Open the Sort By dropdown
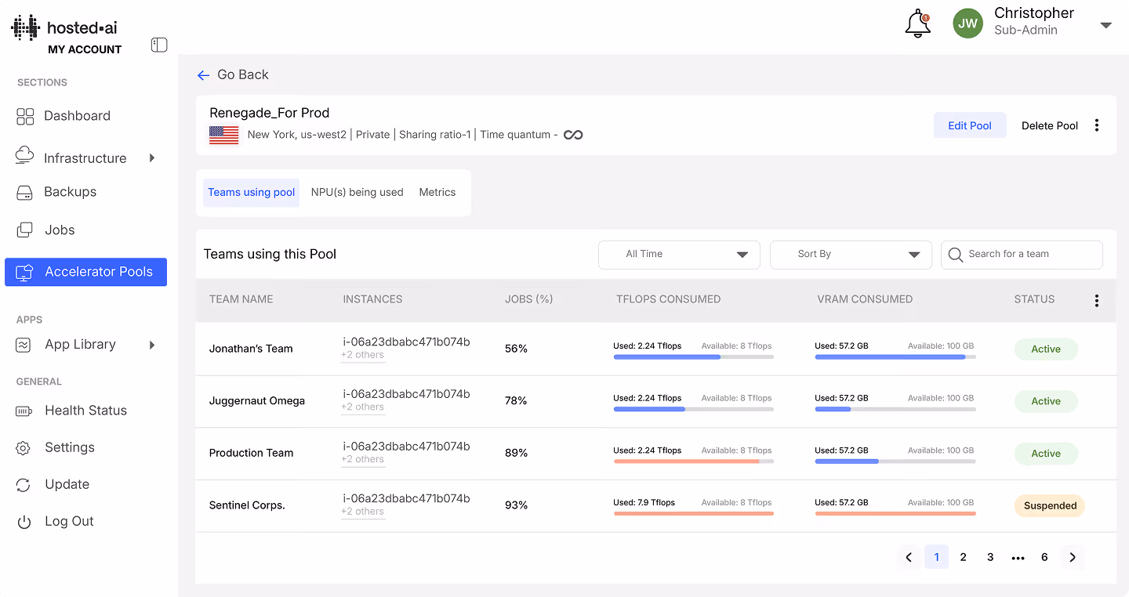Viewport: 1129px width, 597px height. click(x=851, y=255)
